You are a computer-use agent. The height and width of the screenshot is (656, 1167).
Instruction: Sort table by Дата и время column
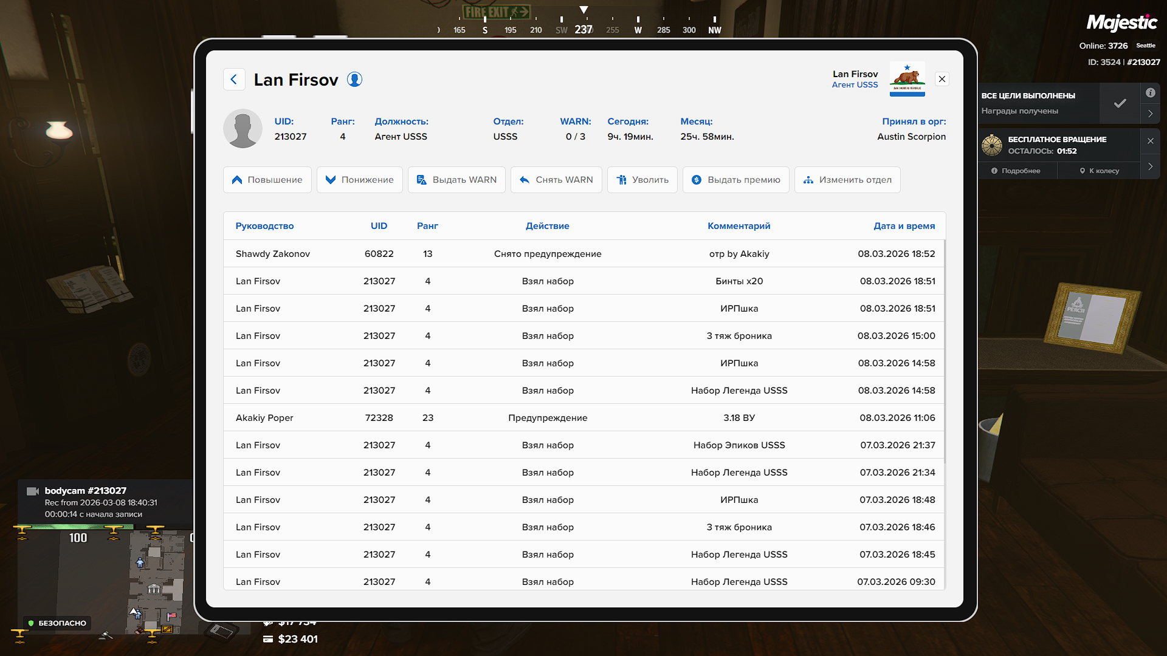click(x=904, y=226)
